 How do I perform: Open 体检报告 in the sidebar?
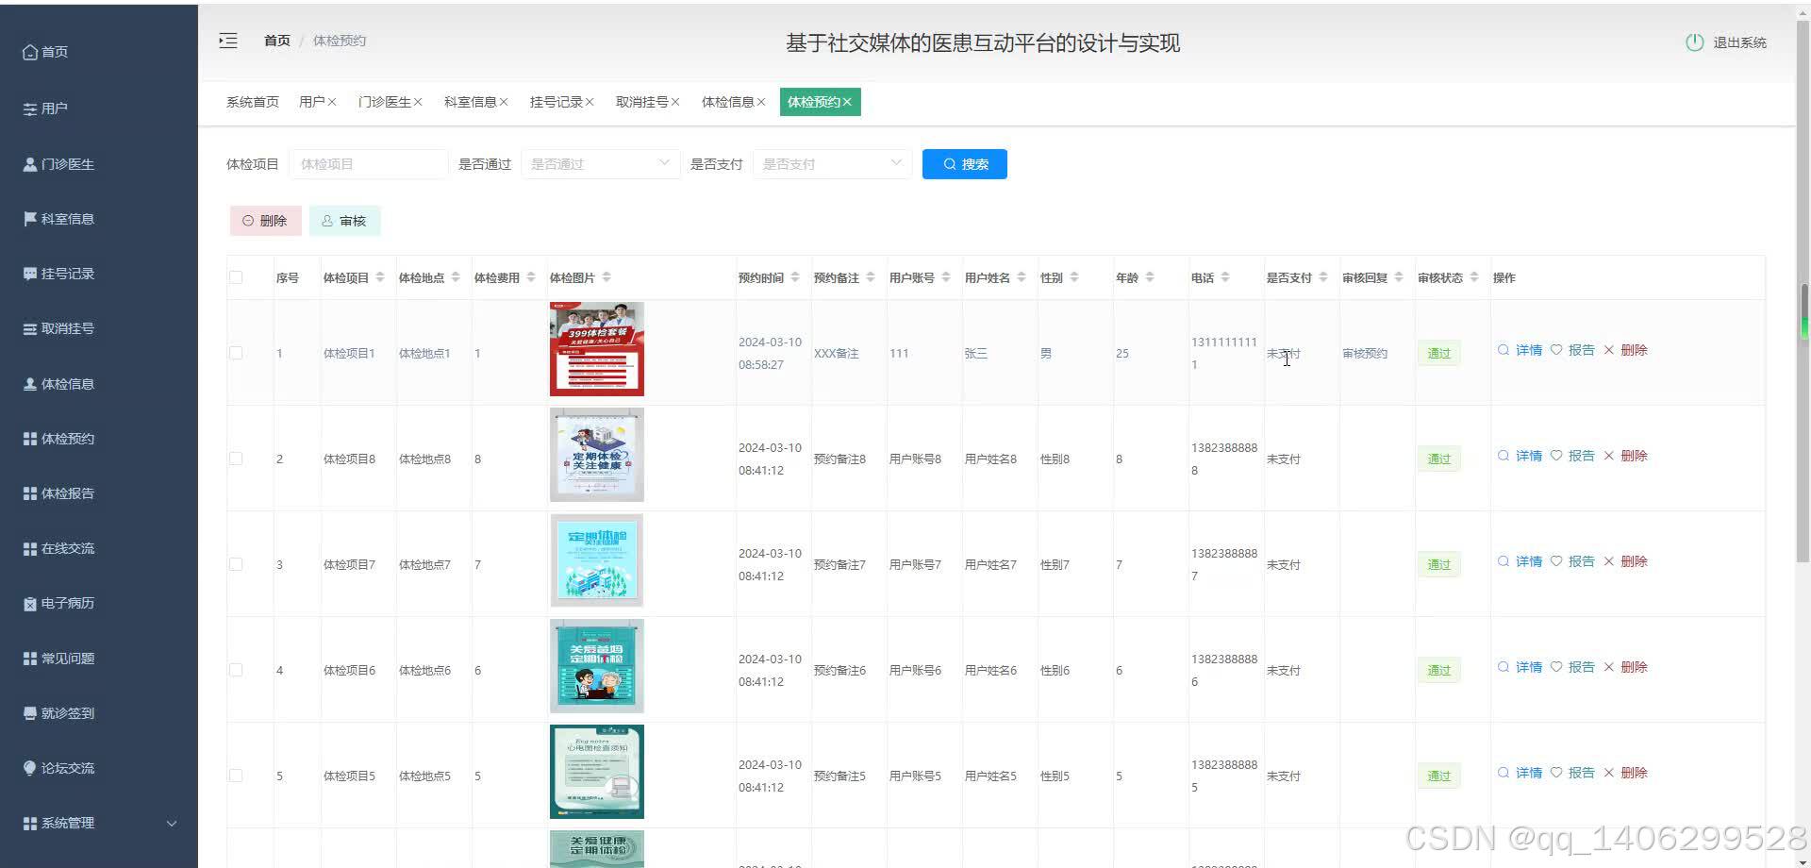(99, 493)
